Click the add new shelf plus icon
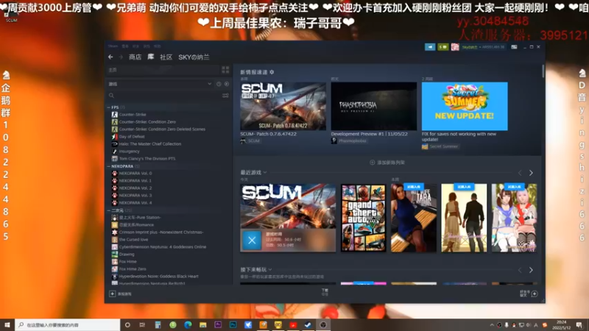 pyautogui.click(x=372, y=163)
